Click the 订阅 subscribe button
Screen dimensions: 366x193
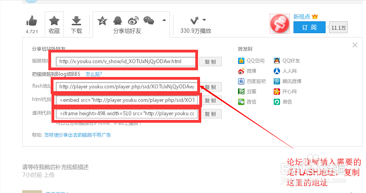click(x=309, y=28)
